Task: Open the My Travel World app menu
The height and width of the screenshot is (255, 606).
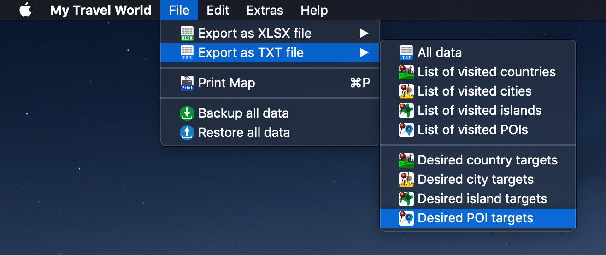Action: [x=101, y=10]
